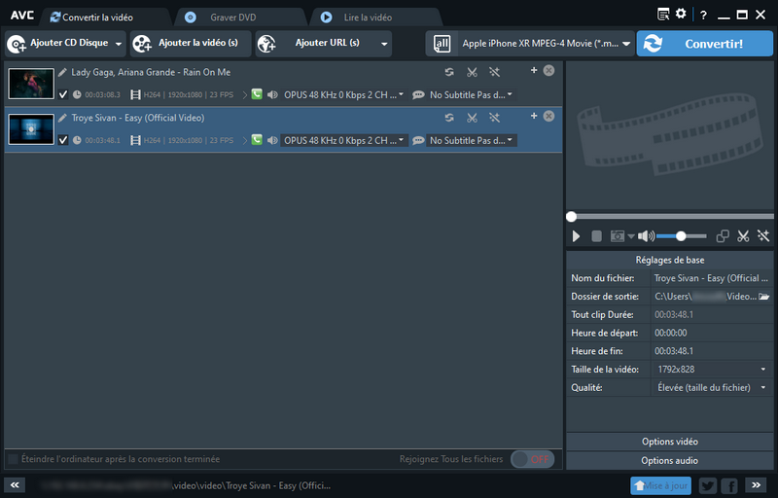Open Facebook icon in bottom bar
The height and width of the screenshot is (498, 778).
(729, 485)
